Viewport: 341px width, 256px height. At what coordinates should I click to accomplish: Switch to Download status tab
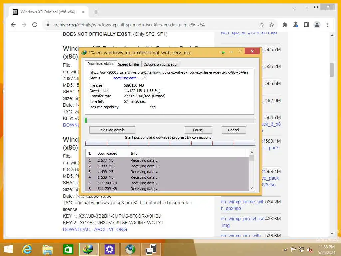pyautogui.click(x=101, y=64)
